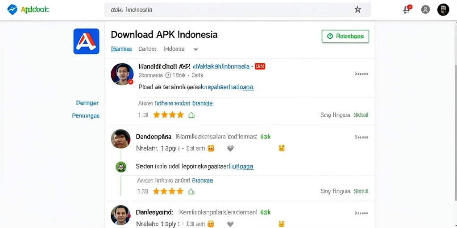
Task: Click the Dendonpâka username
Action: (x=154, y=136)
